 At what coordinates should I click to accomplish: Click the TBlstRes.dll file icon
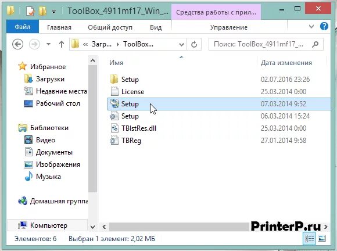pos(114,128)
